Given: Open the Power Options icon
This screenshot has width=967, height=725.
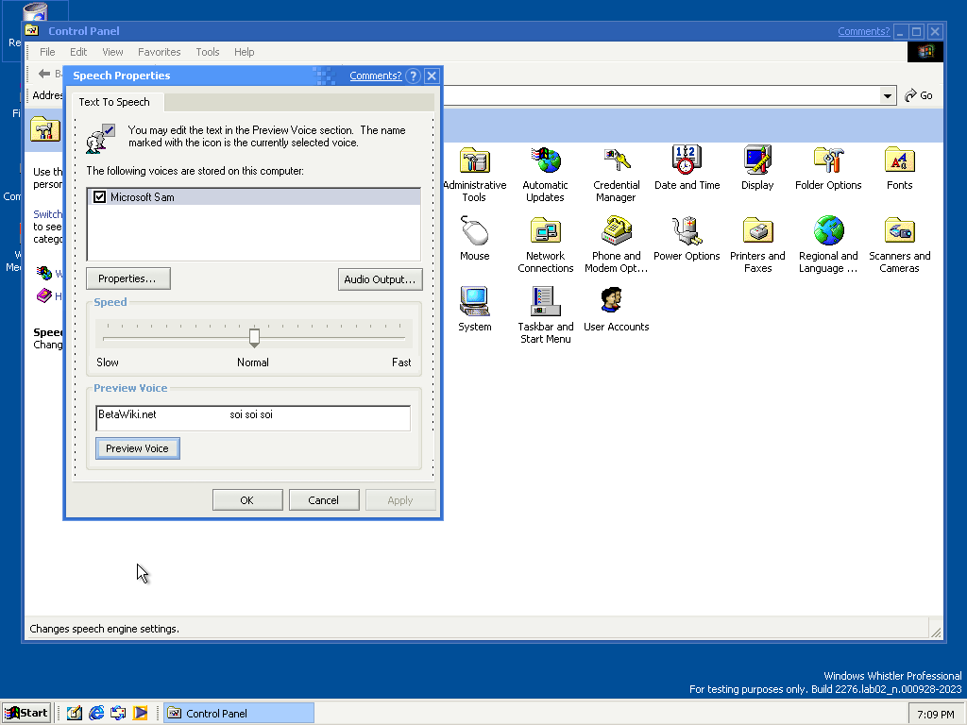Looking at the screenshot, I should [687, 231].
